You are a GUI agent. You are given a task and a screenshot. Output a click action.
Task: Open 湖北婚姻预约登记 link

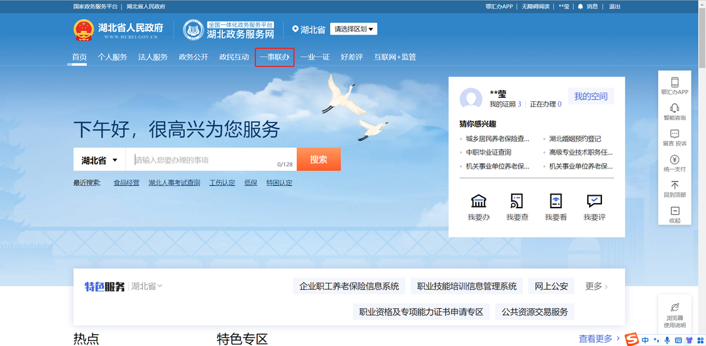pos(575,139)
